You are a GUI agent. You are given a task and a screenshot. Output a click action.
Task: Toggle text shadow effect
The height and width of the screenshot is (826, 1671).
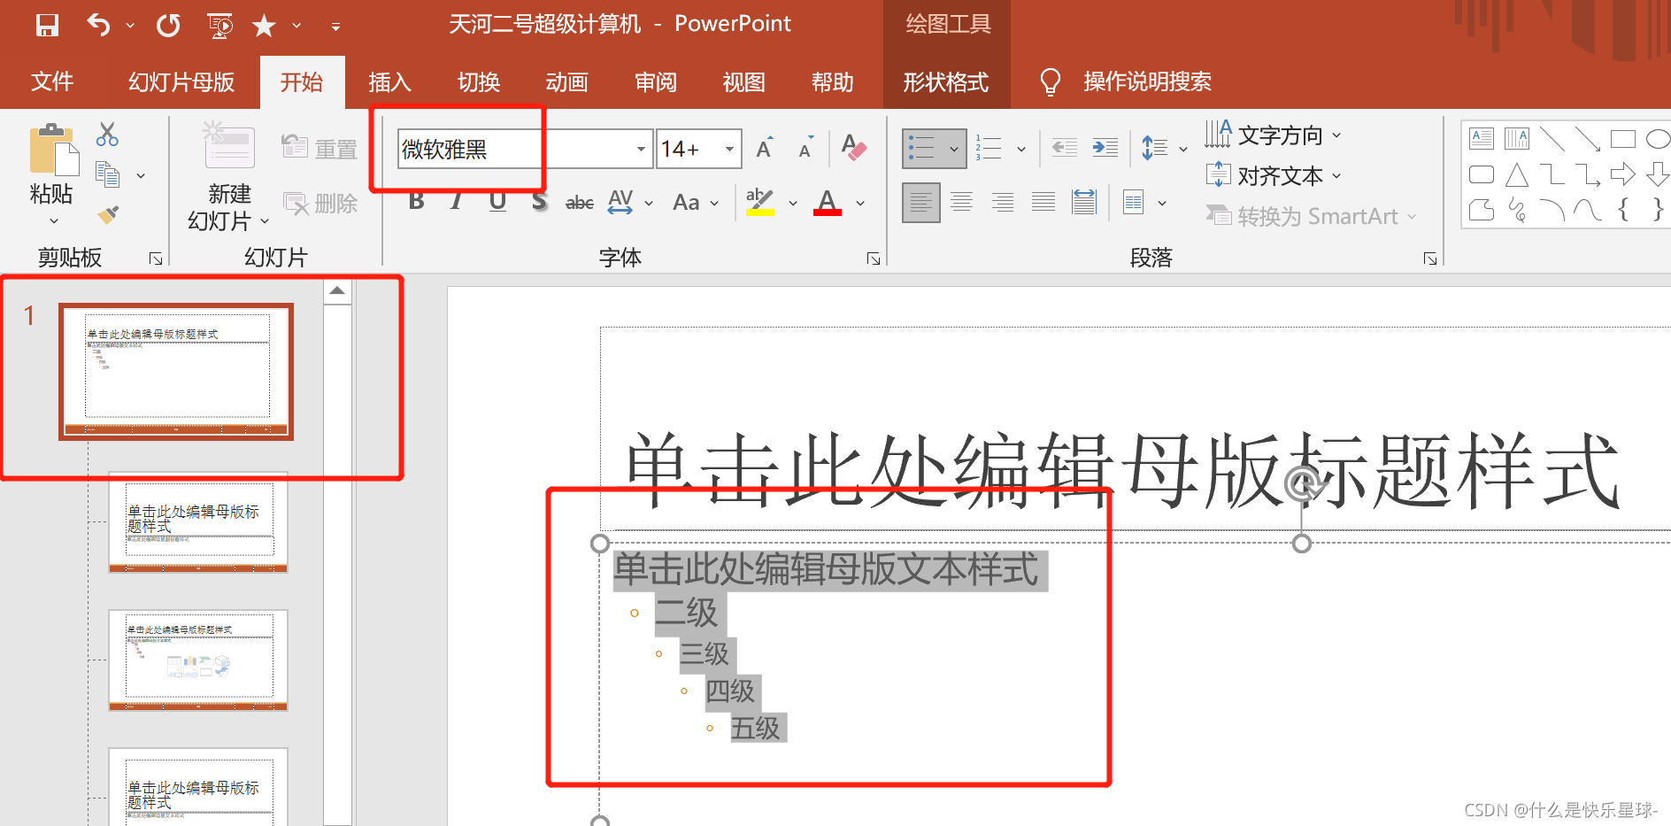[539, 202]
